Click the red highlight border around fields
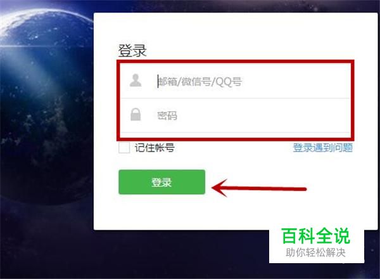This screenshot has width=380, height=279. [x=235, y=62]
